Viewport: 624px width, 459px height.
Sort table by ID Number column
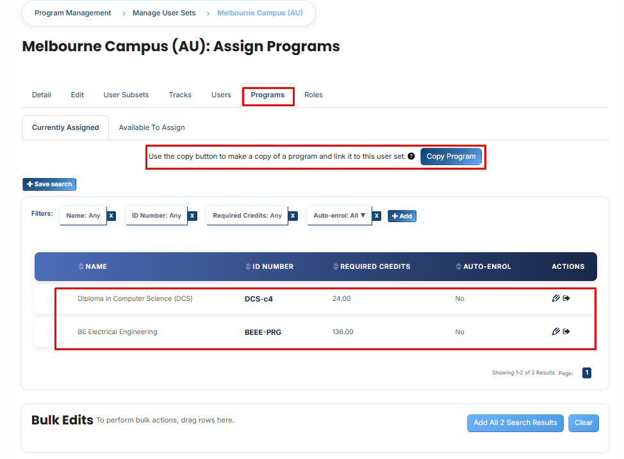(x=270, y=266)
